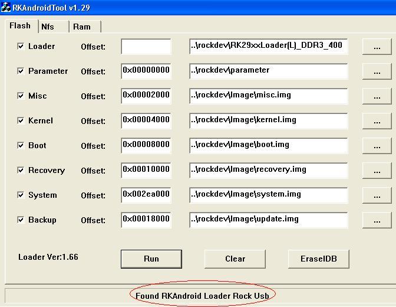The height and width of the screenshot is (307, 396).
Task: Browse for the Kernel image file
Action: pos(377,121)
